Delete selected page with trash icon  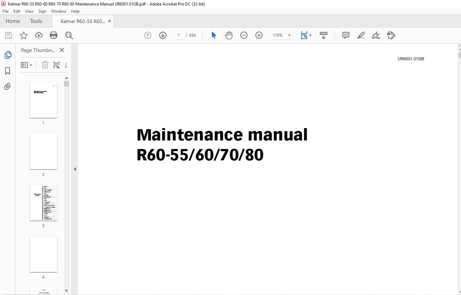click(45, 65)
